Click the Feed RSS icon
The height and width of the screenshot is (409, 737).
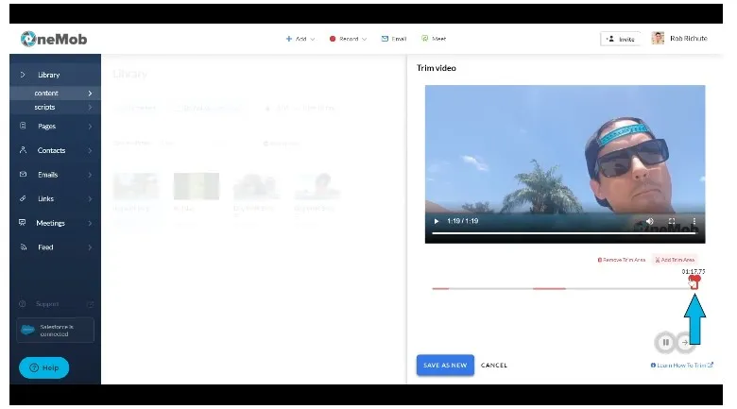pyautogui.click(x=23, y=247)
